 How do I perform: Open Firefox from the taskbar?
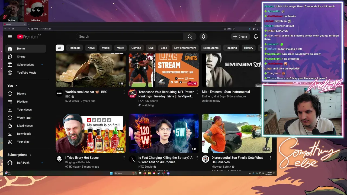pos(145,173)
